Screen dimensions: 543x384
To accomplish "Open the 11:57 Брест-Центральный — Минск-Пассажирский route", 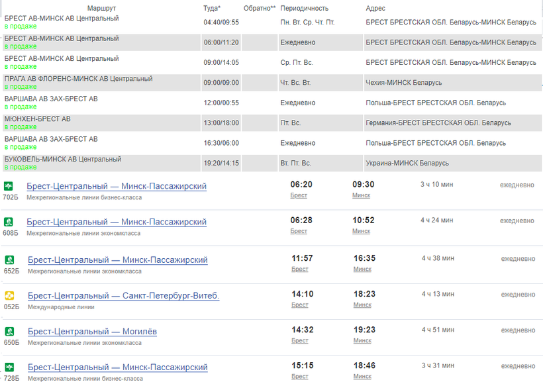I will (x=117, y=260).
